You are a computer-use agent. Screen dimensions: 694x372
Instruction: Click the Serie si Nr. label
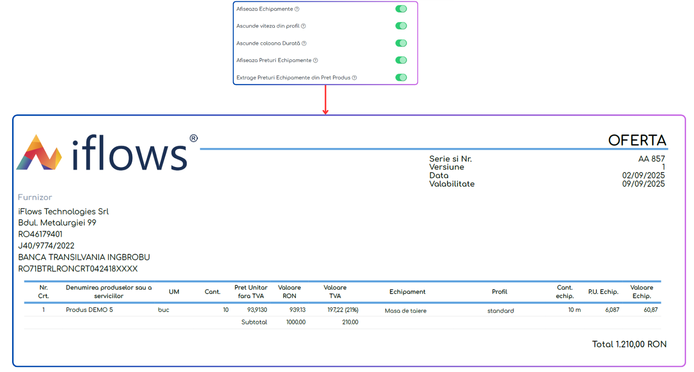coord(450,159)
